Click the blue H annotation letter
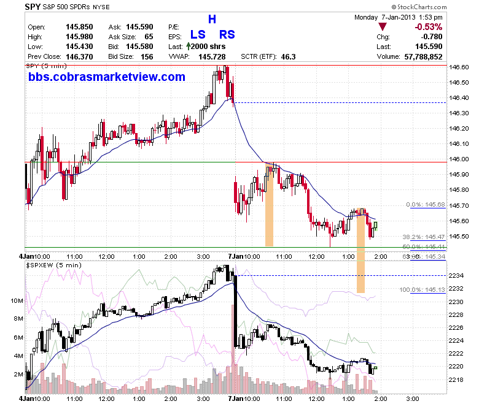 coord(212,19)
